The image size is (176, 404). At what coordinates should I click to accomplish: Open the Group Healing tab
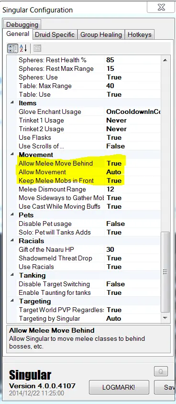coord(101,34)
